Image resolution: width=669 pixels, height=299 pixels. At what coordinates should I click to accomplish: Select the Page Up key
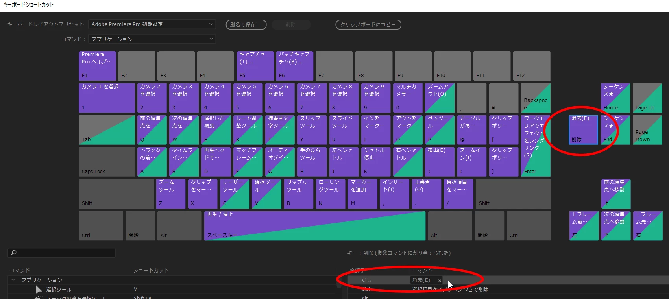click(647, 98)
